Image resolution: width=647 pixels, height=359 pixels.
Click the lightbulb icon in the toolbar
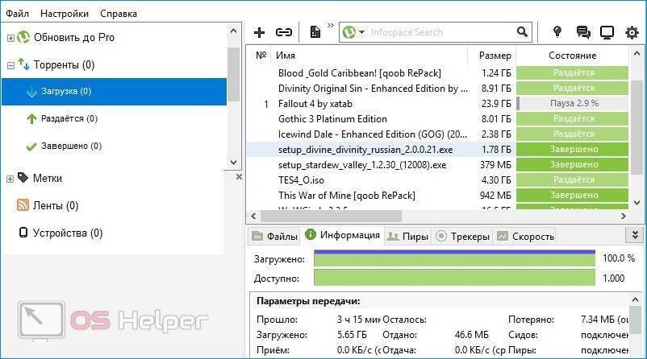pos(557,32)
